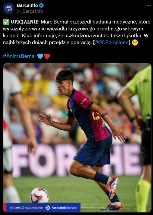Click the football in the photo

click(x=39, y=195)
